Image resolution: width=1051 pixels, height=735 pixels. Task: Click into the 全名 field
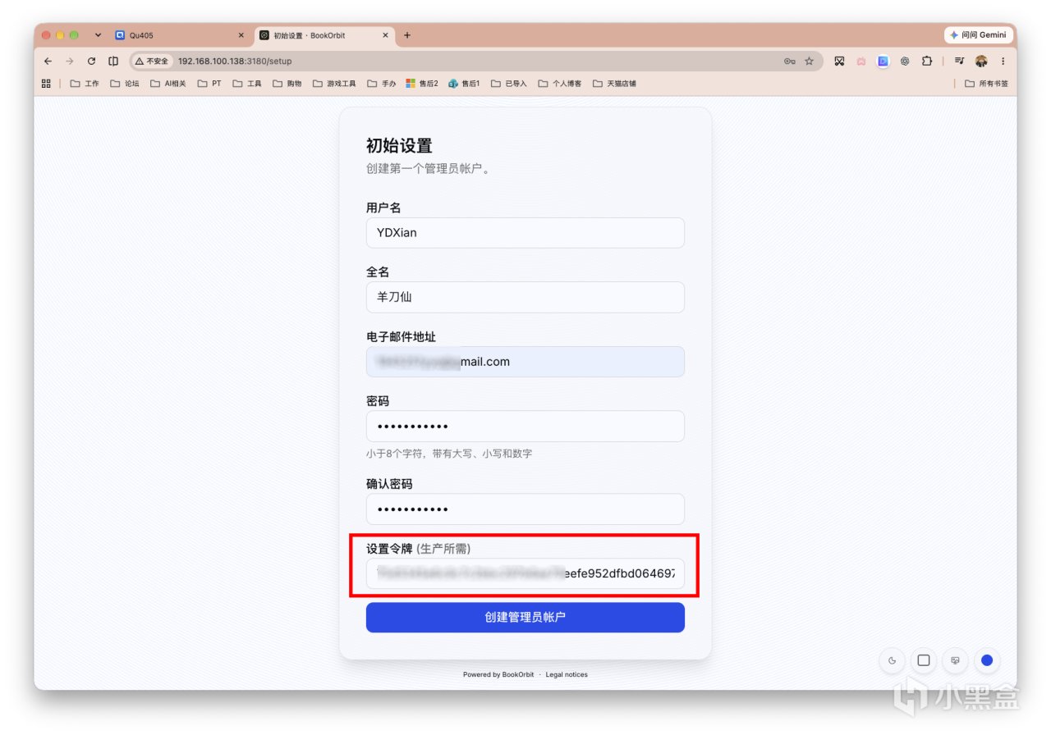coord(525,297)
